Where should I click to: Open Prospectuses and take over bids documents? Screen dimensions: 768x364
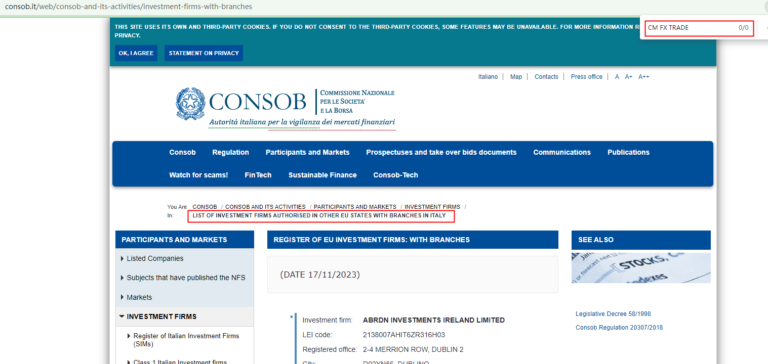click(441, 152)
